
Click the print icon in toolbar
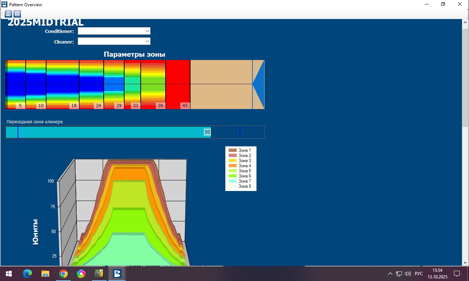coord(8,14)
